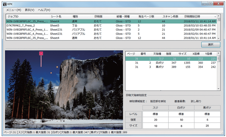226x137 pixels.
Task: Sort defects by Y座標 column
Action: point(210,54)
